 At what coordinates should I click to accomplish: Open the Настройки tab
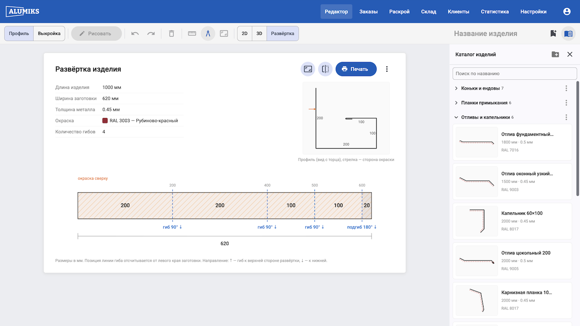(x=533, y=12)
